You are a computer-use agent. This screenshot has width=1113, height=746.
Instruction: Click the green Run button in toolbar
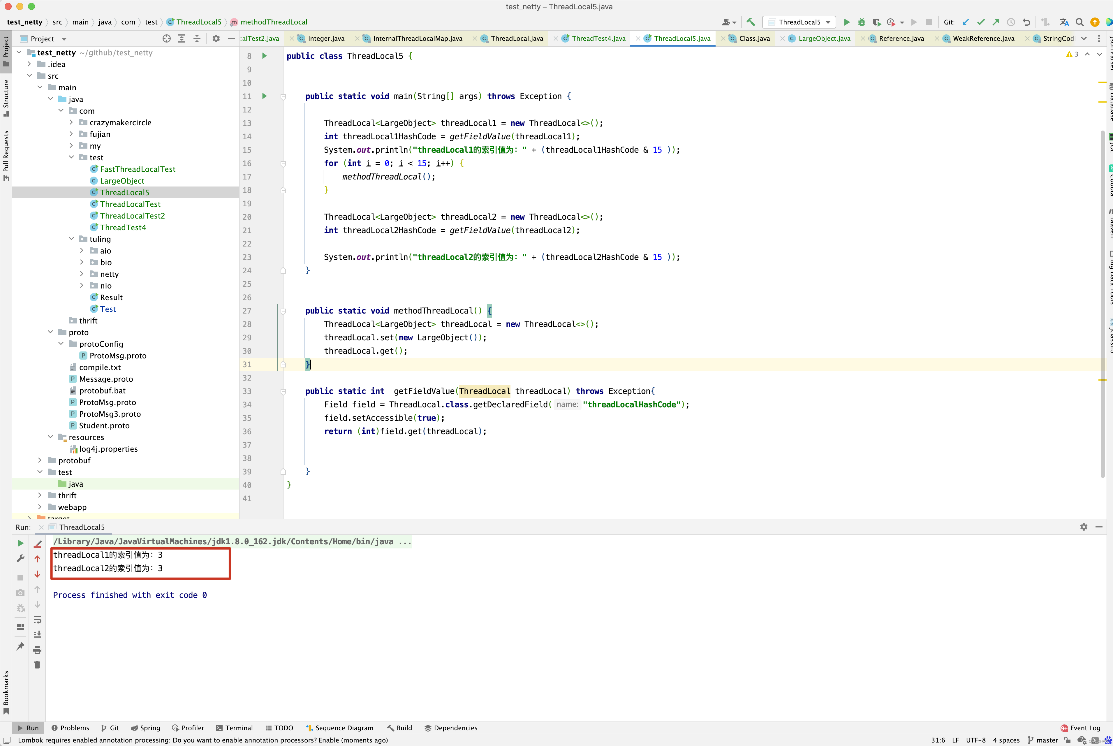[x=847, y=22]
